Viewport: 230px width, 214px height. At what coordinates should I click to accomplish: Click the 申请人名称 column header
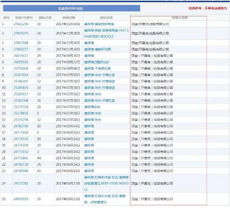tap(180, 18)
